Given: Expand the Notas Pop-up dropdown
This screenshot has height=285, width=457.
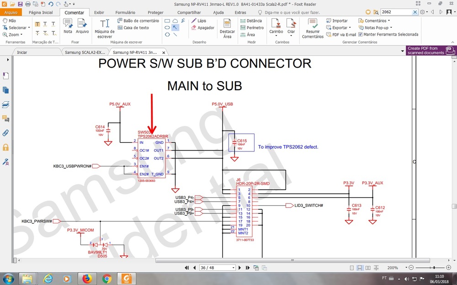Looking at the screenshot, I should 391,28.
